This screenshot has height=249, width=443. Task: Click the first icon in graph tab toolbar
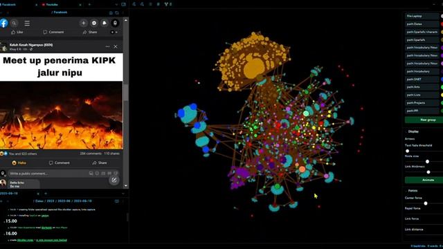[134, 4]
